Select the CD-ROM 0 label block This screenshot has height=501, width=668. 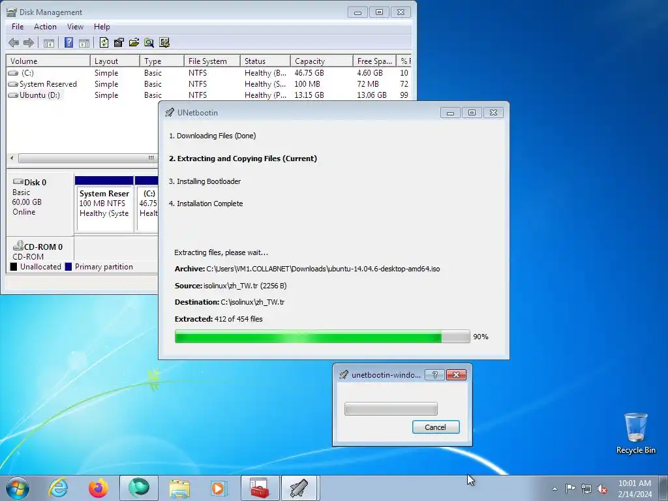[x=40, y=250]
